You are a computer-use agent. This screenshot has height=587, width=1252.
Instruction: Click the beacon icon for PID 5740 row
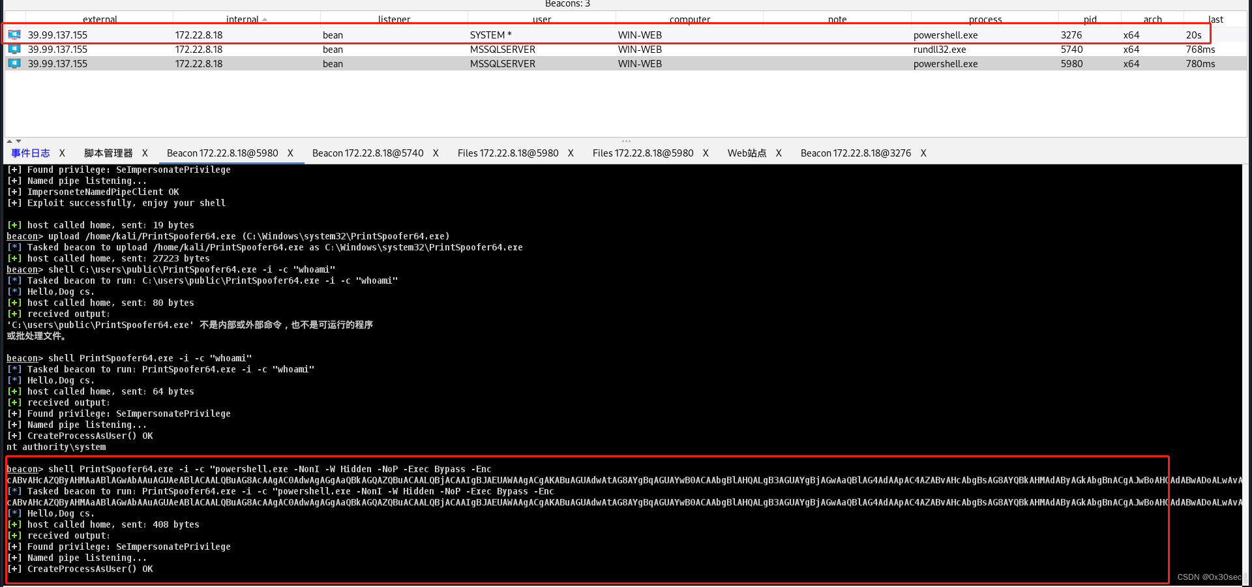tap(14, 49)
